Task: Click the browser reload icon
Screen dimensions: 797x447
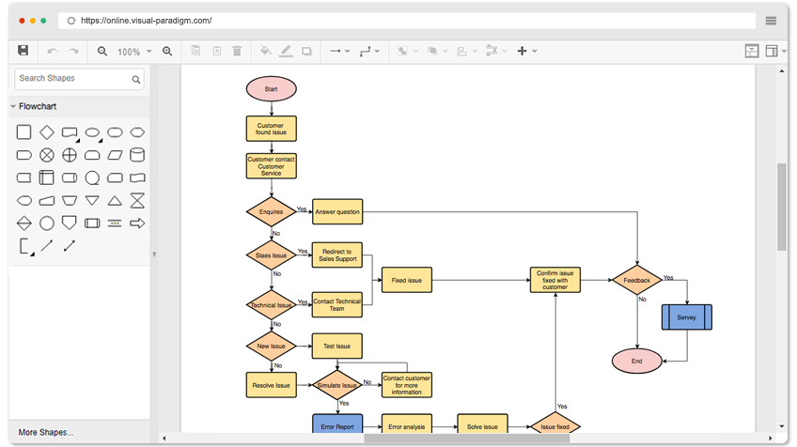Action: tap(71, 21)
